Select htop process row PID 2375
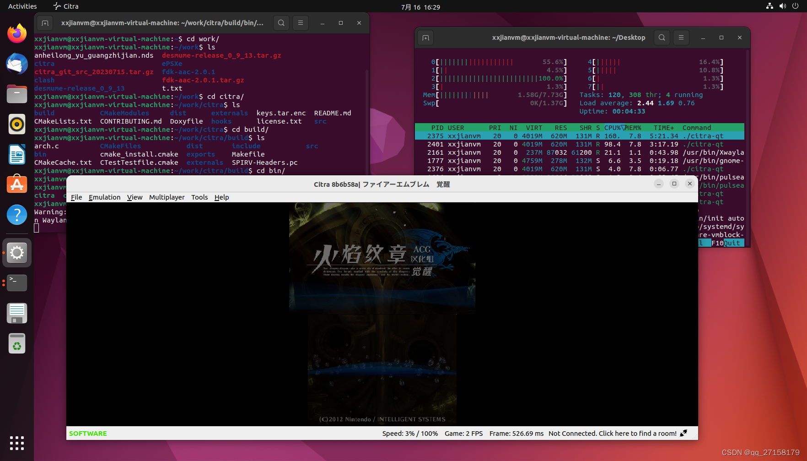807x461 pixels. click(580, 136)
